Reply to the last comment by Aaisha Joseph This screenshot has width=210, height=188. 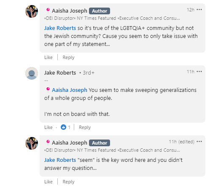tap(68, 182)
